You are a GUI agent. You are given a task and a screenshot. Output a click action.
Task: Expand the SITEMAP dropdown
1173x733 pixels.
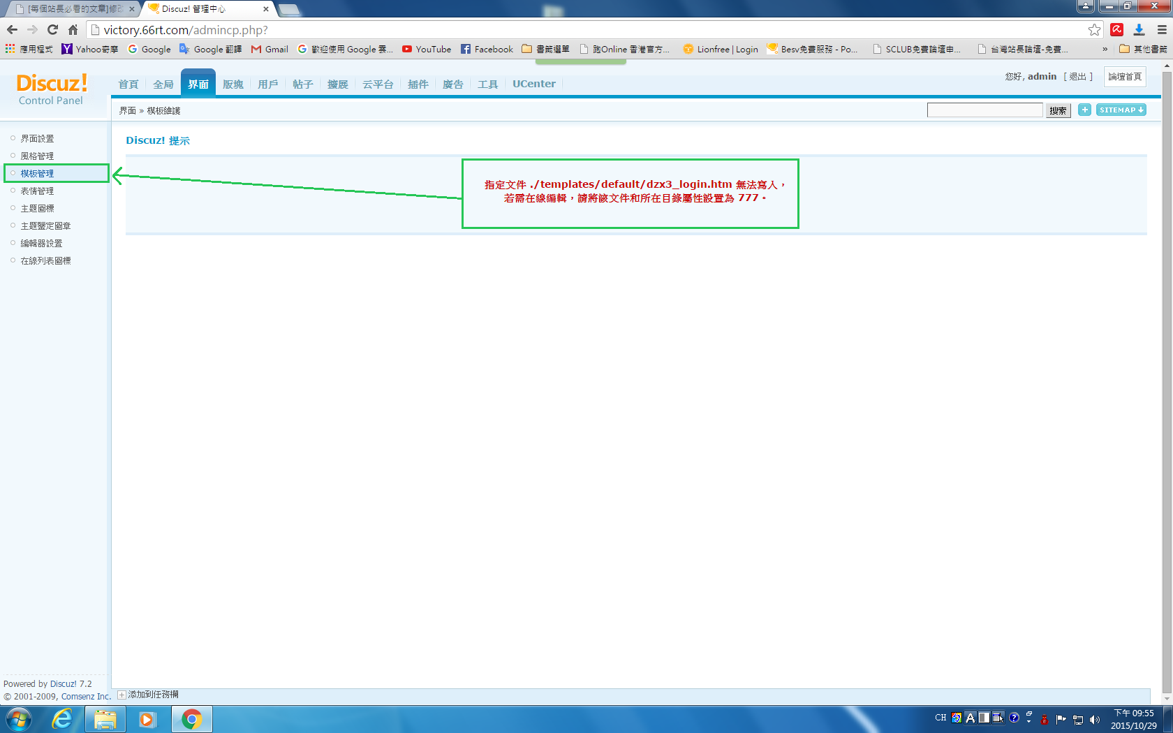1121,110
